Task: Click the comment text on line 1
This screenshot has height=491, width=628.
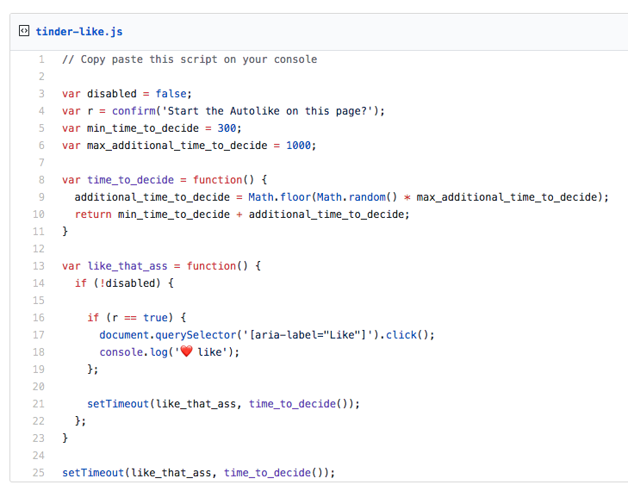Action: 190,59
